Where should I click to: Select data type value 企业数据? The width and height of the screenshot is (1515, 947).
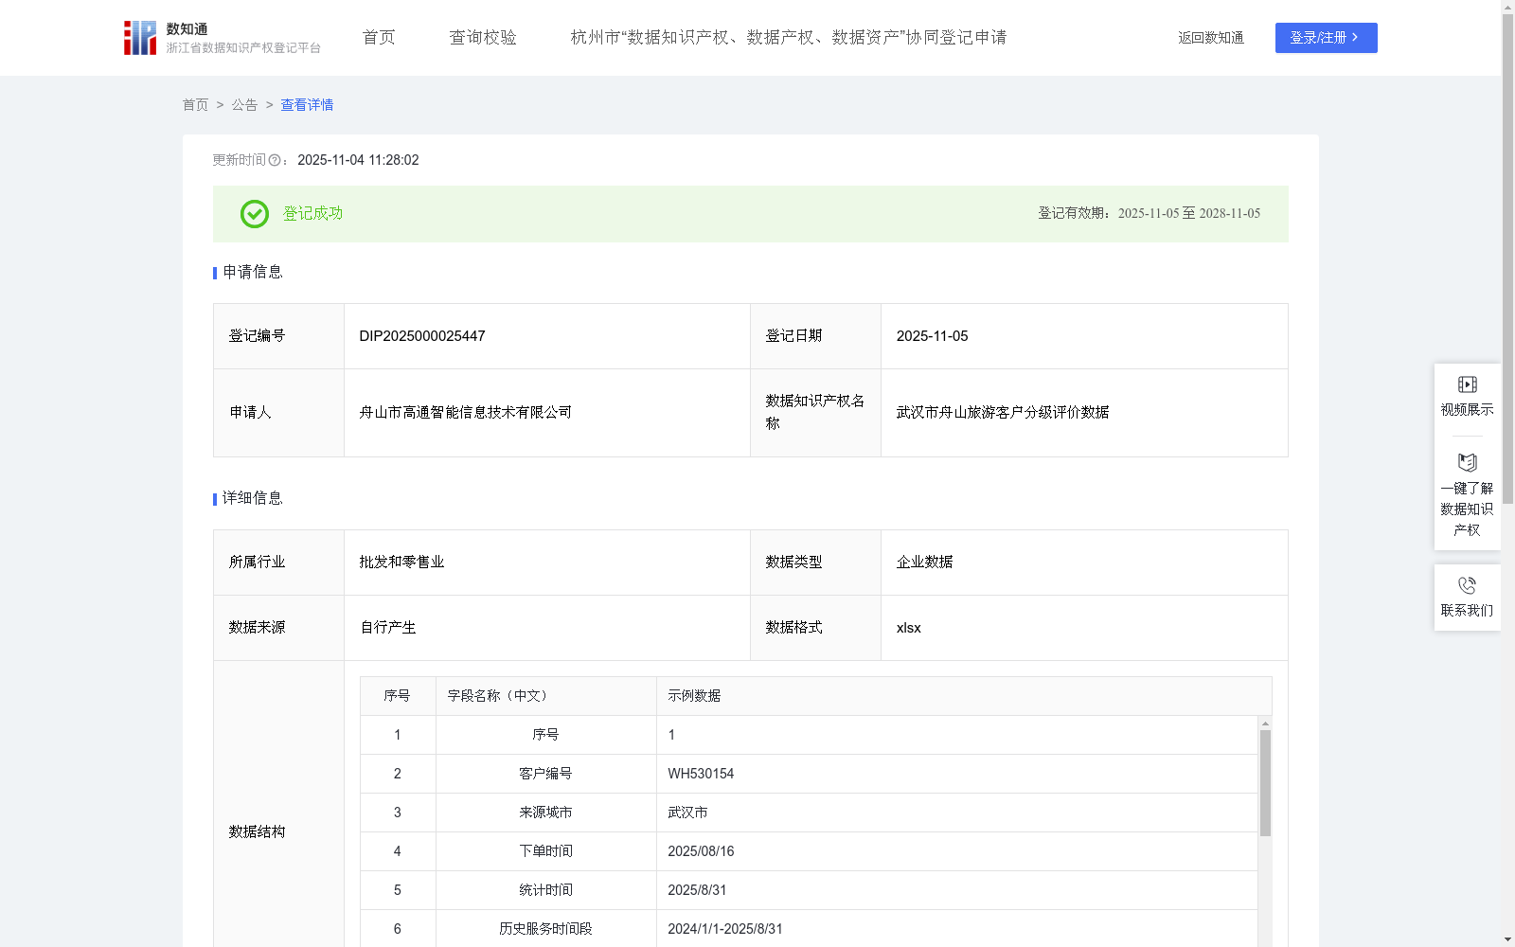[x=924, y=563]
